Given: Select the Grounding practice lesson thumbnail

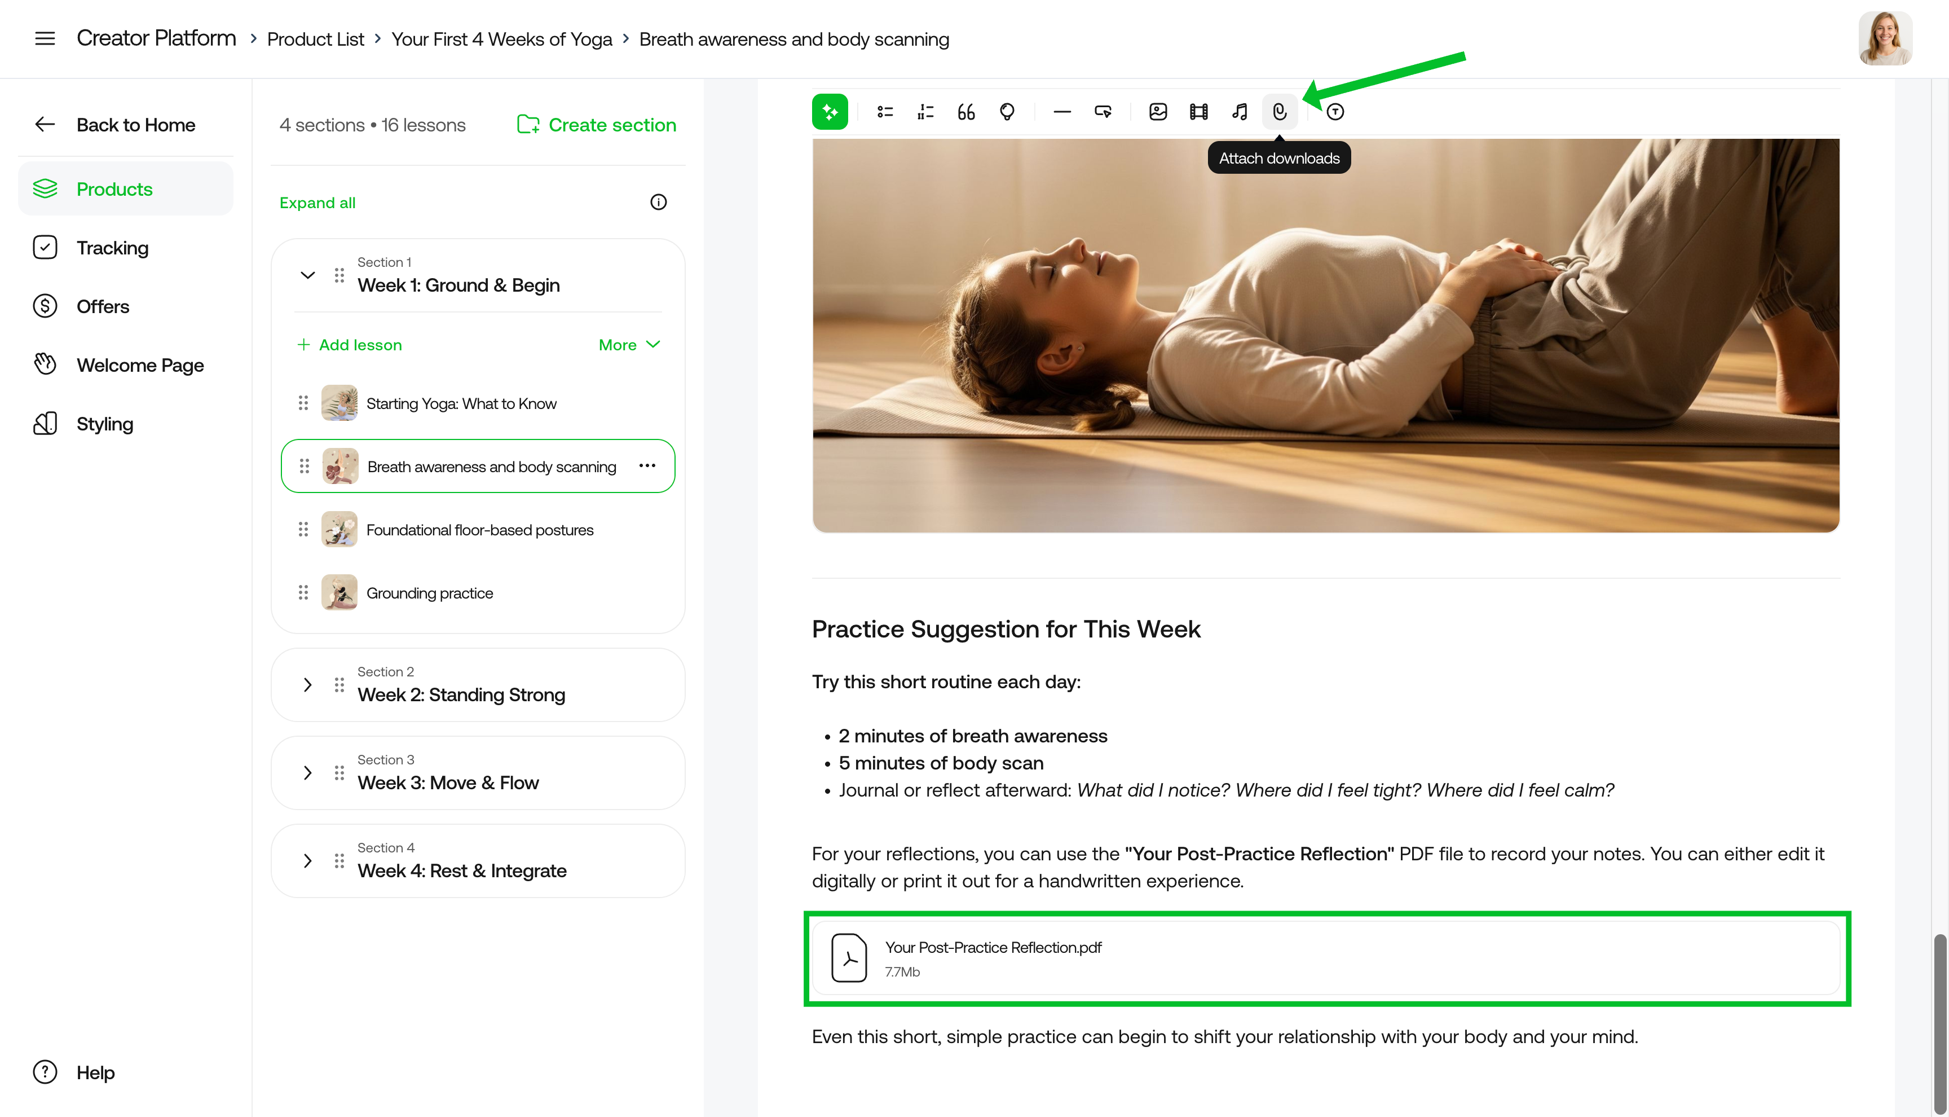Looking at the screenshot, I should [x=339, y=591].
